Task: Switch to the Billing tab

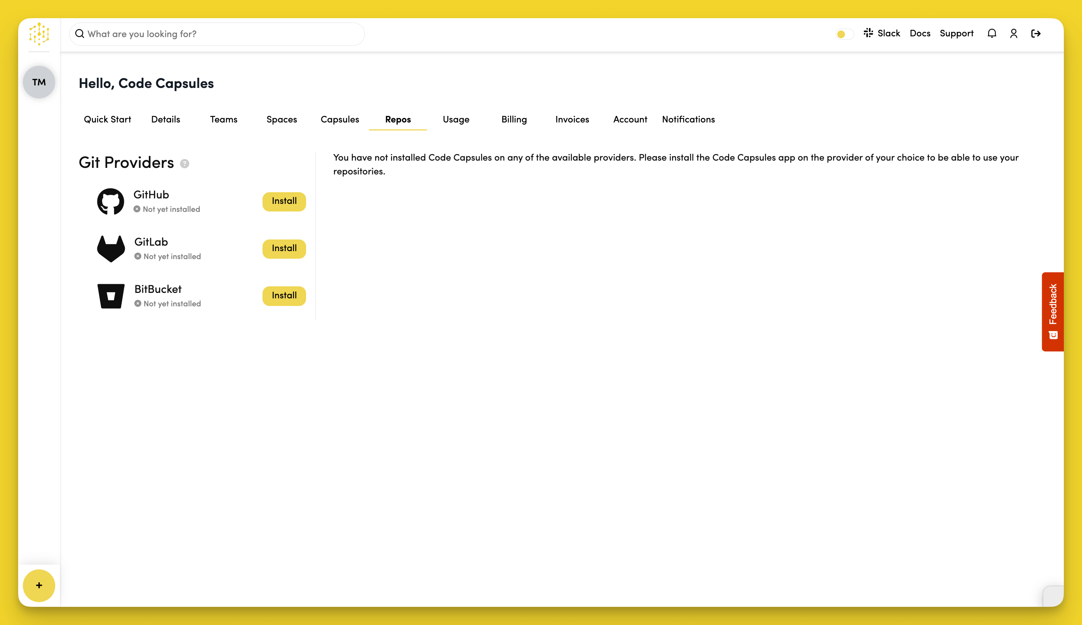Action: point(514,119)
